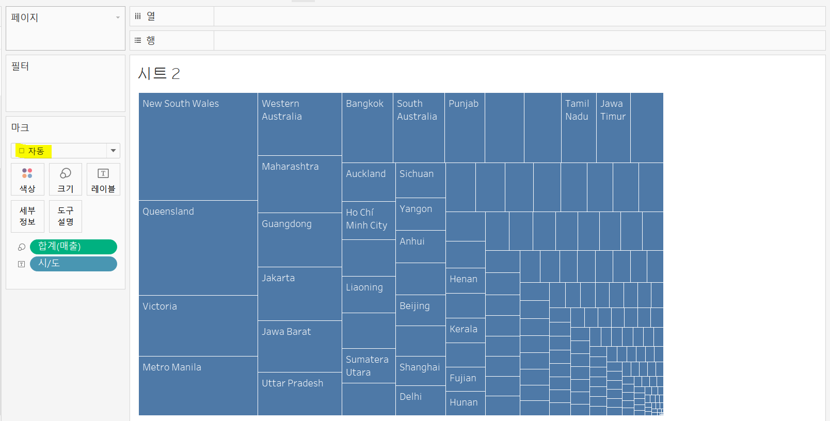
Task: Select the Victoria treemap tile
Action: point(198,326)
